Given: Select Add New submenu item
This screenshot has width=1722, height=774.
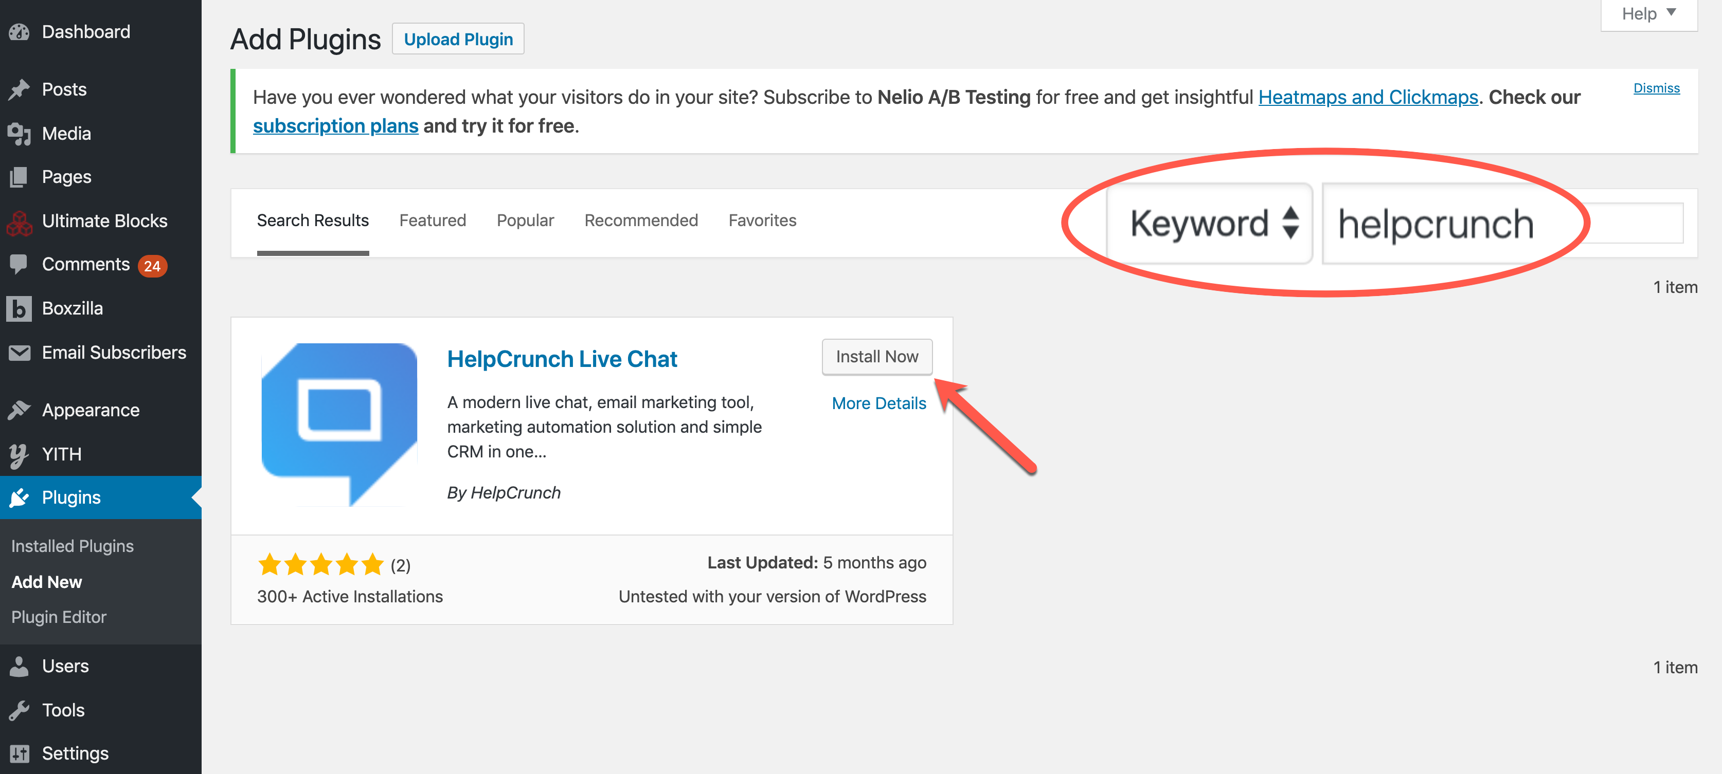Looking at the screenshot, I should pos(47,582).
